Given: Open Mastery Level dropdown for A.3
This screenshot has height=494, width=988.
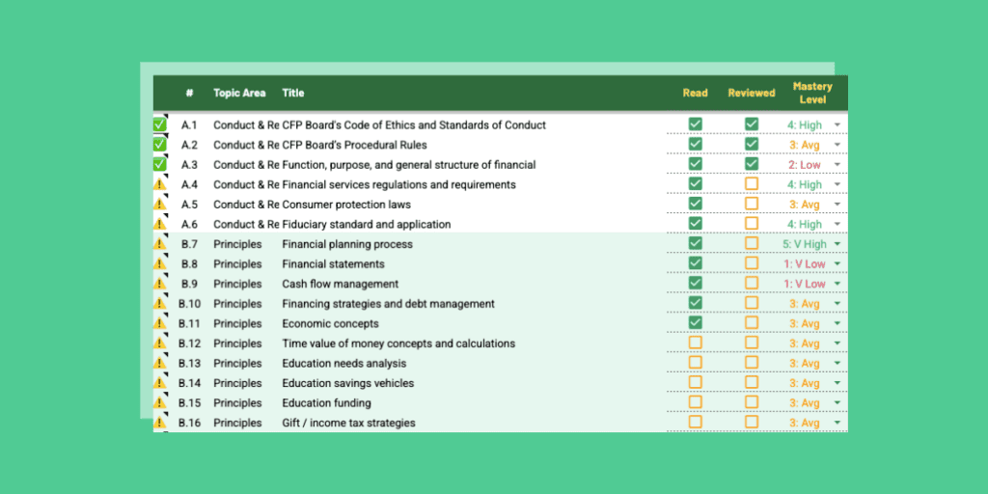Looking at the screenshot, I should (837, 164).
